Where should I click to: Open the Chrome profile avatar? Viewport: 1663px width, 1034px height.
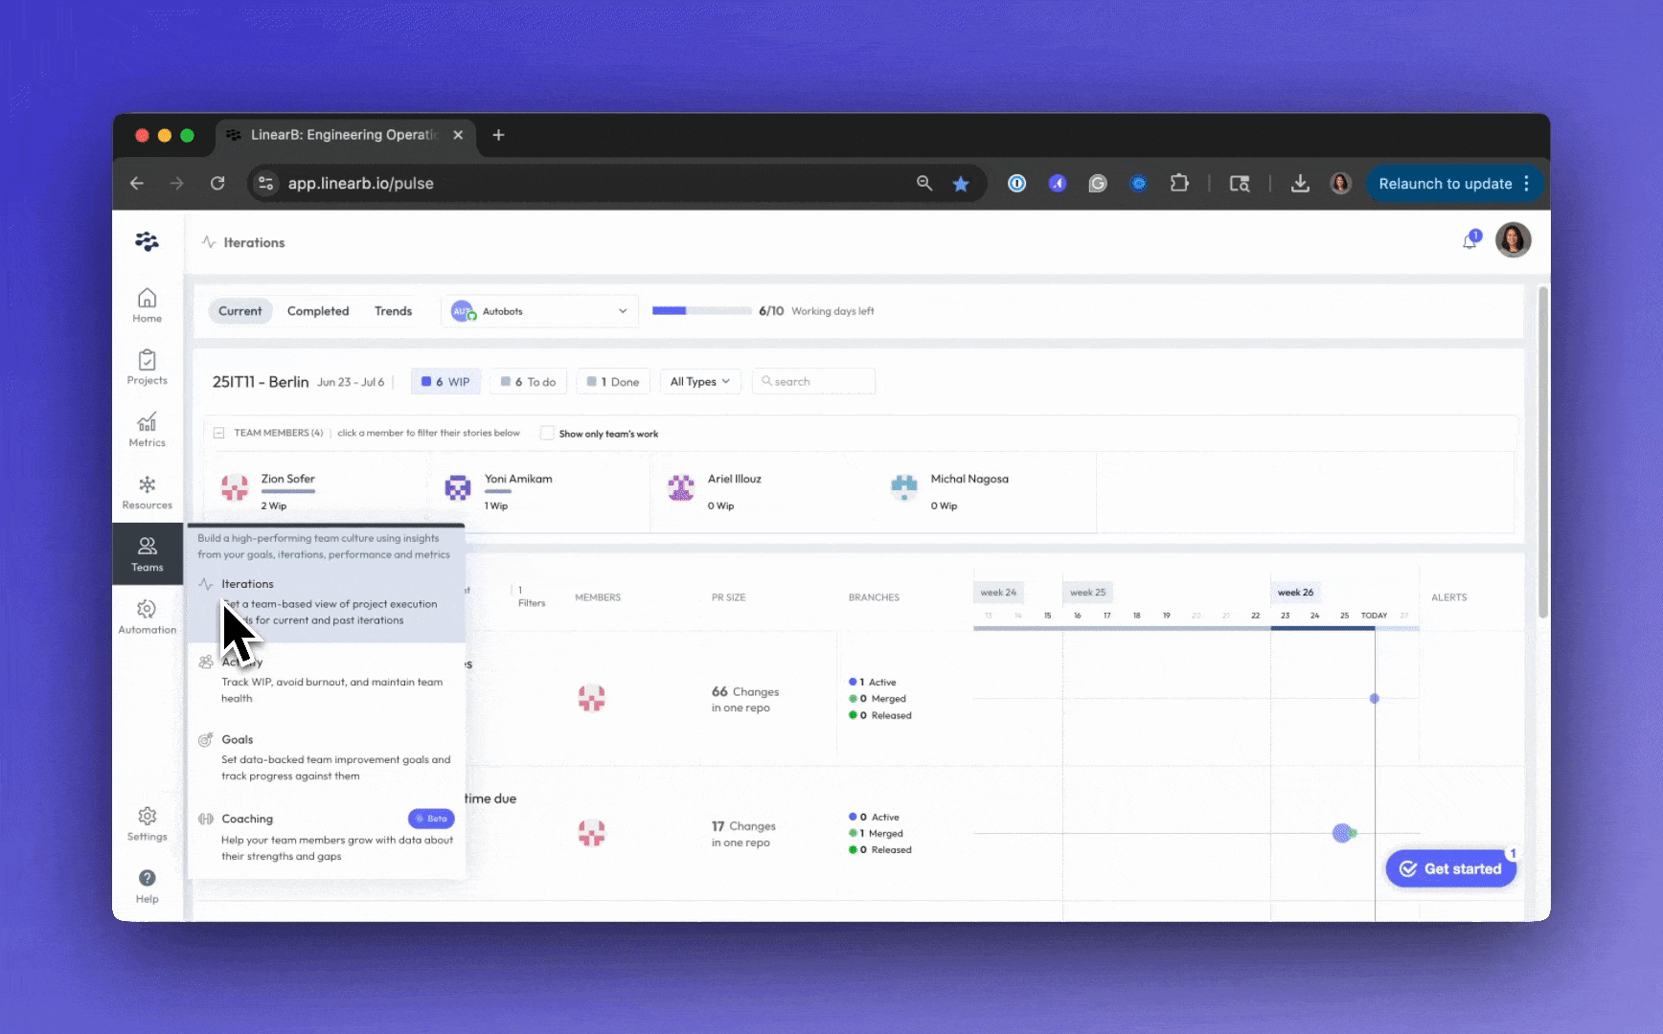point(1340,184)
